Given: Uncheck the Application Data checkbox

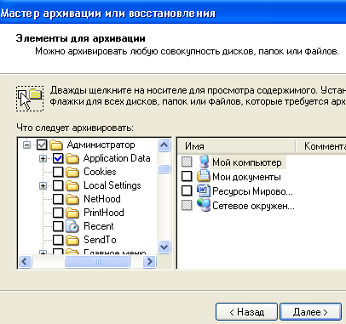Looking at the screenshot, I should pyautogui.click(x=58, y=158).
